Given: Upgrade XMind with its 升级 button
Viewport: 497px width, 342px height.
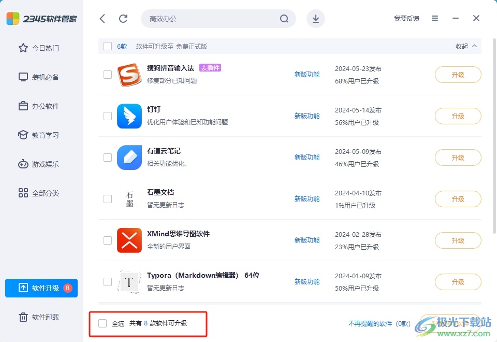Looking at the screenshot, I should [458, 240].
